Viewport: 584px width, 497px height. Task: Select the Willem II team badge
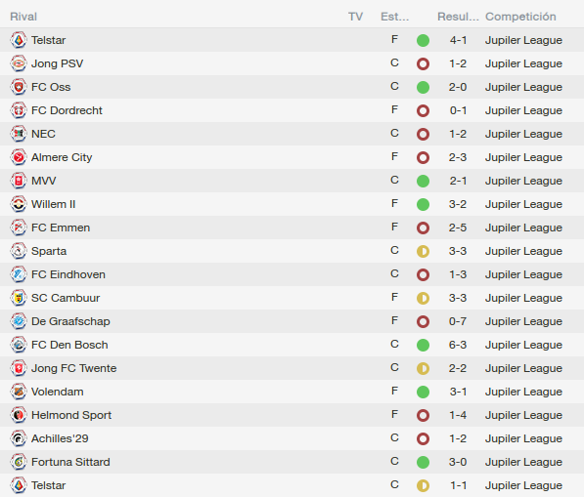coord(19,204)
